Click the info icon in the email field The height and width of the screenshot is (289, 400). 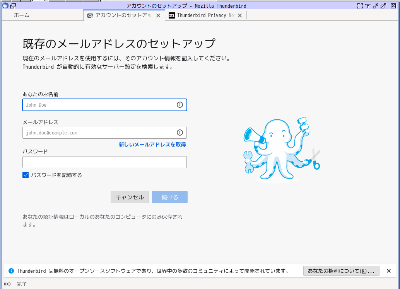[x=180, y=133]
